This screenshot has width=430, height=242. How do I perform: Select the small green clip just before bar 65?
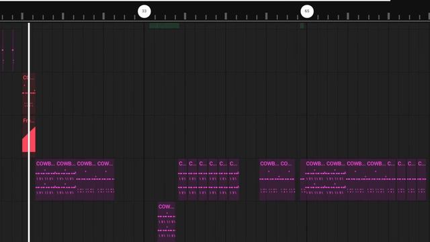click(302, 26)
